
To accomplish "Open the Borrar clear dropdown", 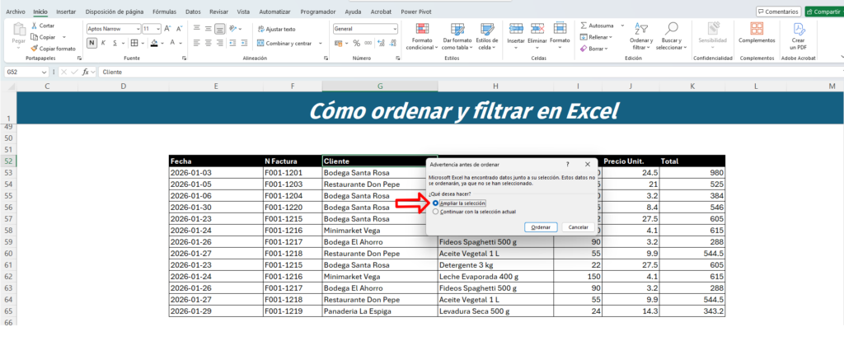I will [x=593, y=49].
